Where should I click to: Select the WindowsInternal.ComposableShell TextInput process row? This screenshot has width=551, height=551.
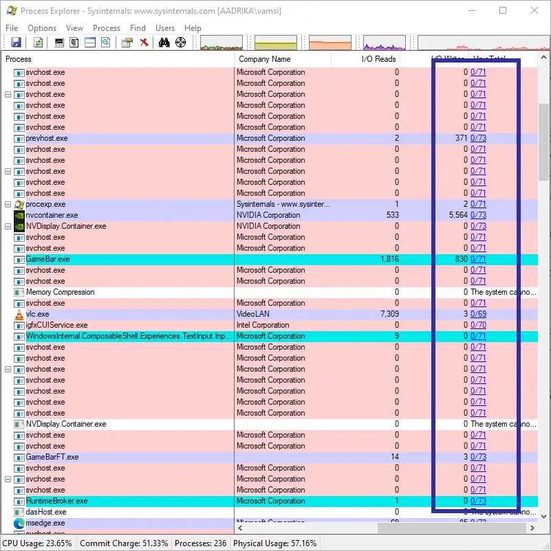coord(270,336)
